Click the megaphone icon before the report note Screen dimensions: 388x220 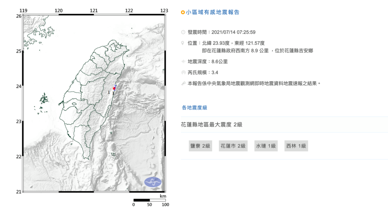(x=183, y=83)
